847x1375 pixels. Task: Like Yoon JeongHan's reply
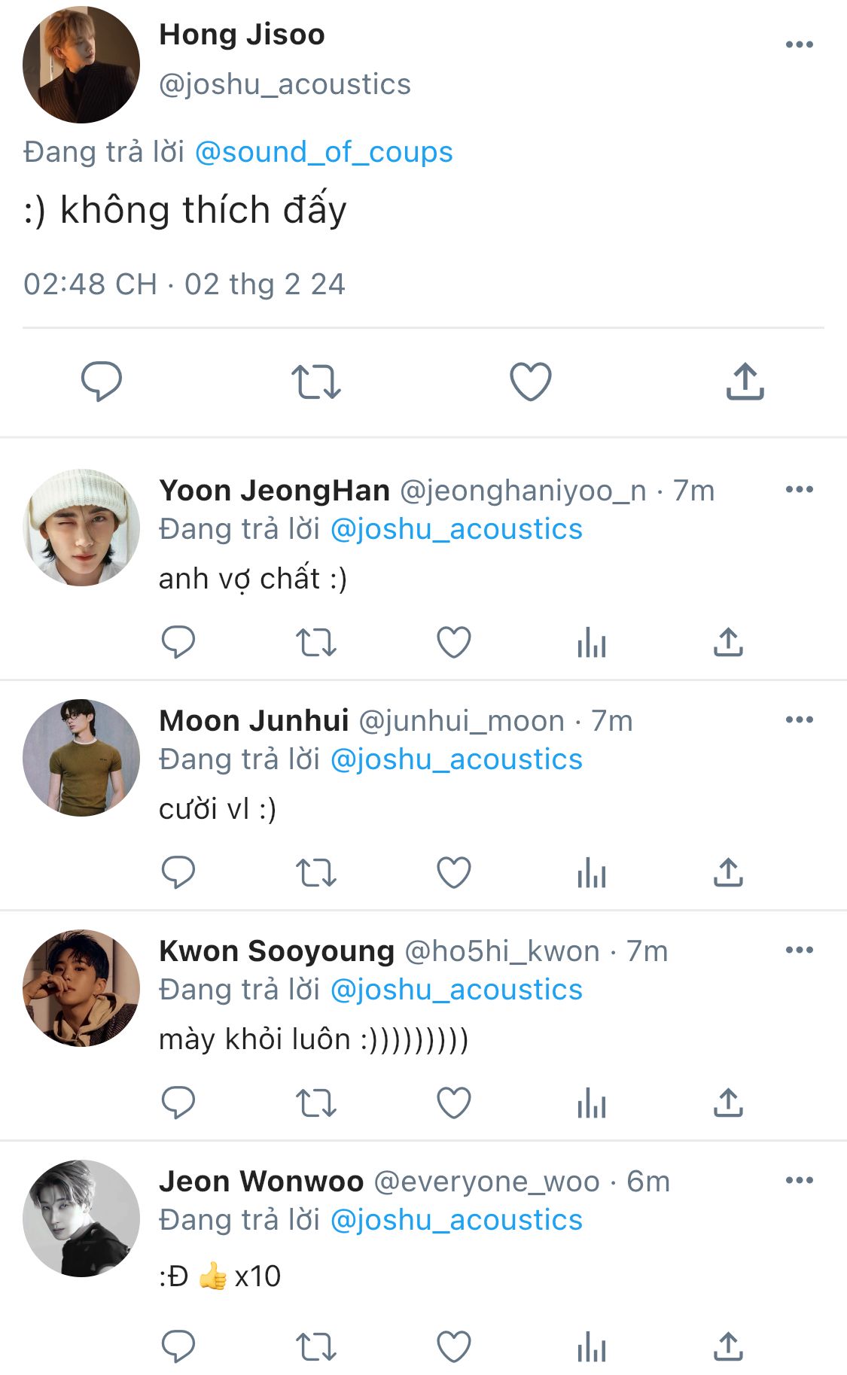454,643
